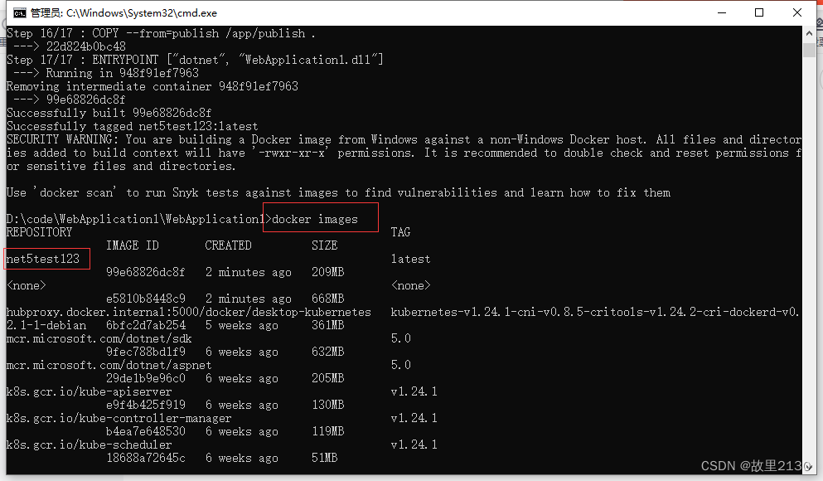Click the scrollbar up arrow
The width and height of the screenshot is (823, 481).
(811, 32)
